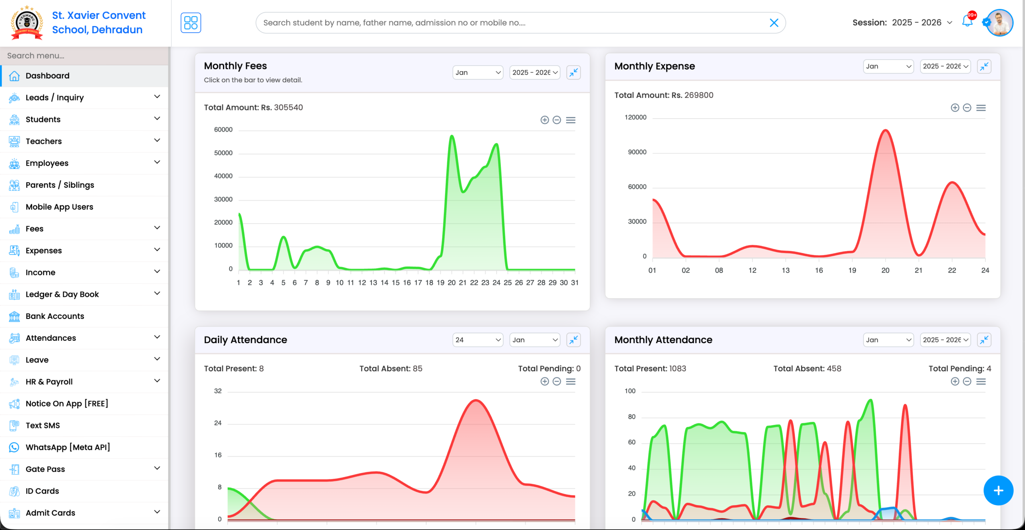Focus the Search menu input field
Viewport: 1025px width, 530px height.
[84, 56]
